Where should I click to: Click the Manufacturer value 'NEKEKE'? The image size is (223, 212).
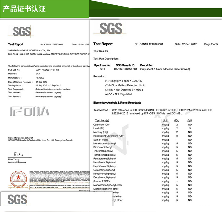40,78
